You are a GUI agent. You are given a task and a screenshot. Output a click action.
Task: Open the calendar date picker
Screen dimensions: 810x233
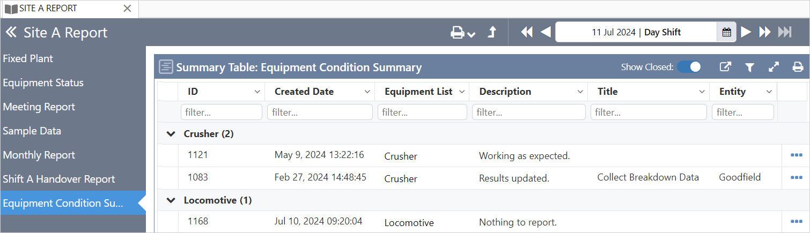(726, 32)
